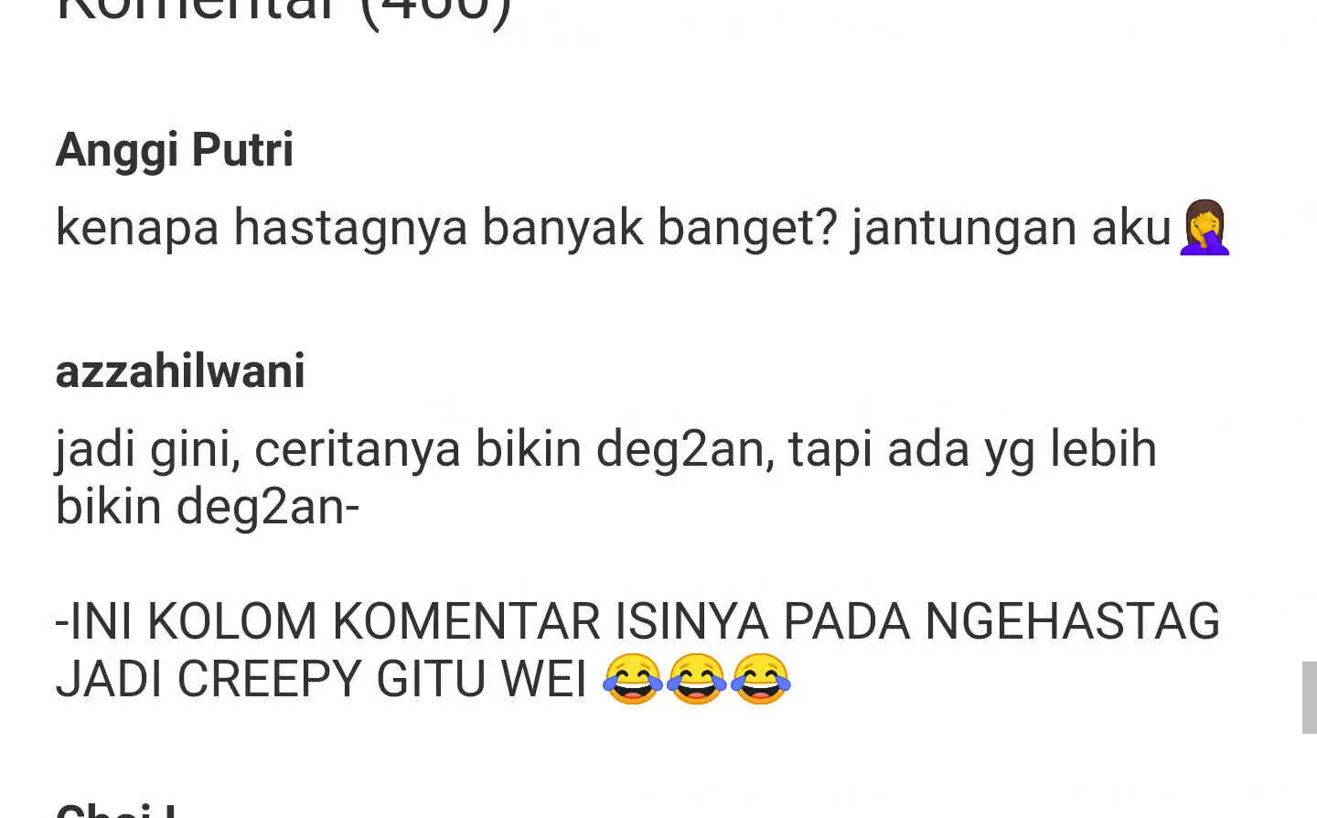The image size is (1317, 818).
Task: Open Anggi Putri's profile name
Action: 175,151
